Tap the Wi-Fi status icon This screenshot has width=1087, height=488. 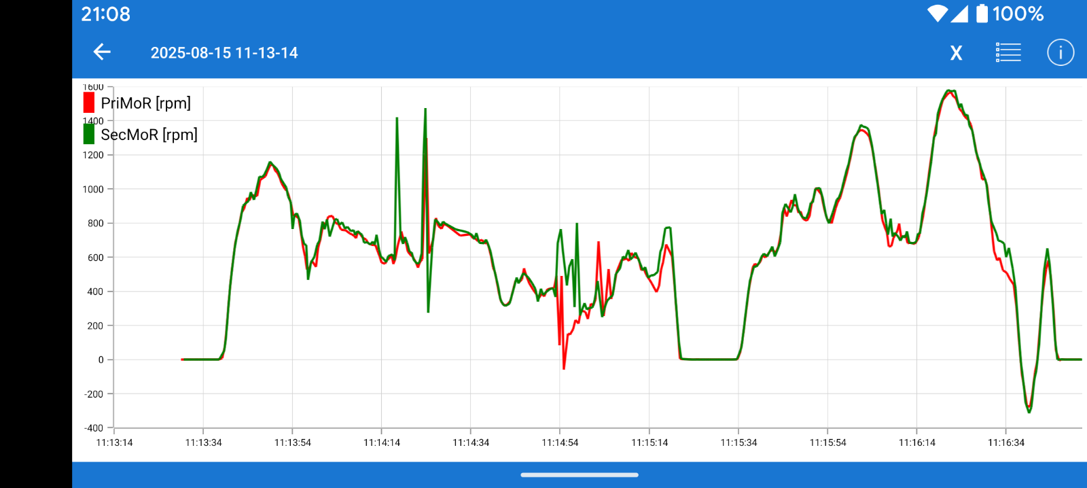tap(937, 14)
